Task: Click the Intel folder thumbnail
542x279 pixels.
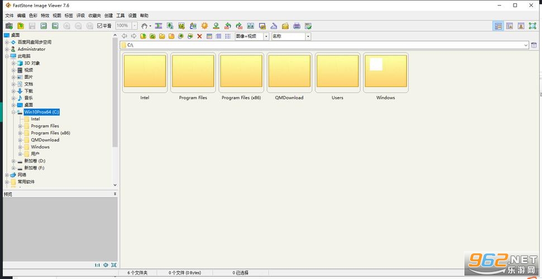Action: click(x=145, y=73)
